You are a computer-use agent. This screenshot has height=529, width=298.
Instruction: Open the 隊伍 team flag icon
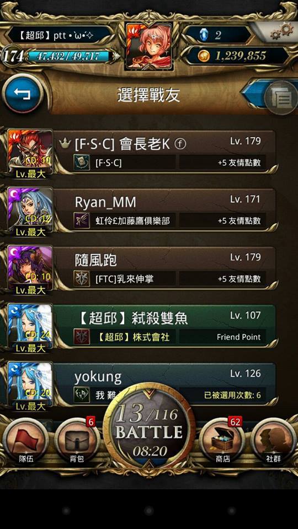[26, 441]
